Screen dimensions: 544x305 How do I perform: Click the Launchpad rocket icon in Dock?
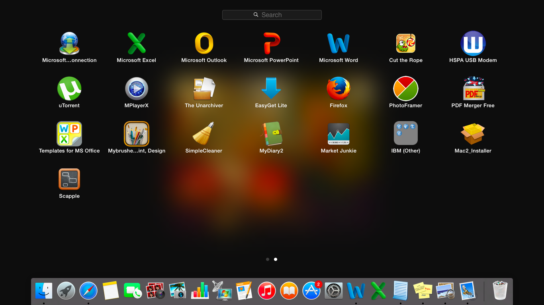[66, 291]
